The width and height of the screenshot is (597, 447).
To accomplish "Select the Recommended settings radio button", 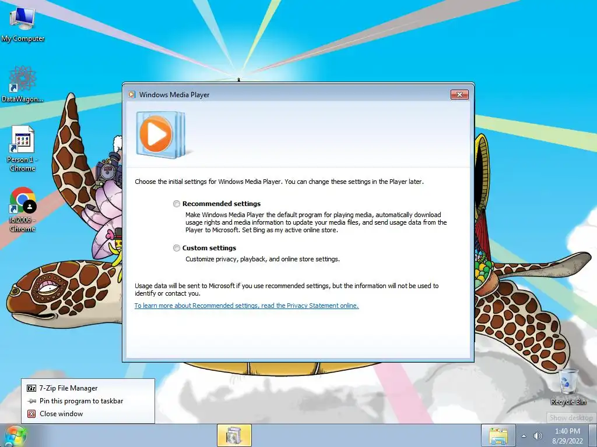I will tap(176, 204).
